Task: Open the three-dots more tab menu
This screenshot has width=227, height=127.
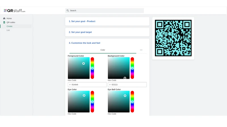Action: pyautogui.click(x=141, y=50)
